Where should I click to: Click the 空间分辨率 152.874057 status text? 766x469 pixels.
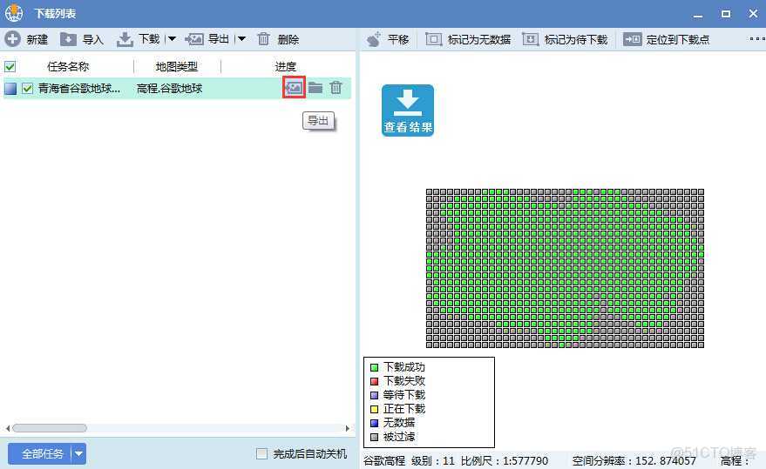[634, 460]
